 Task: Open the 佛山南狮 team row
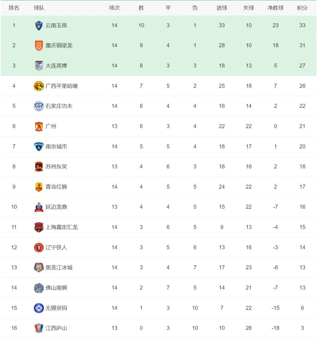point(158,288)
